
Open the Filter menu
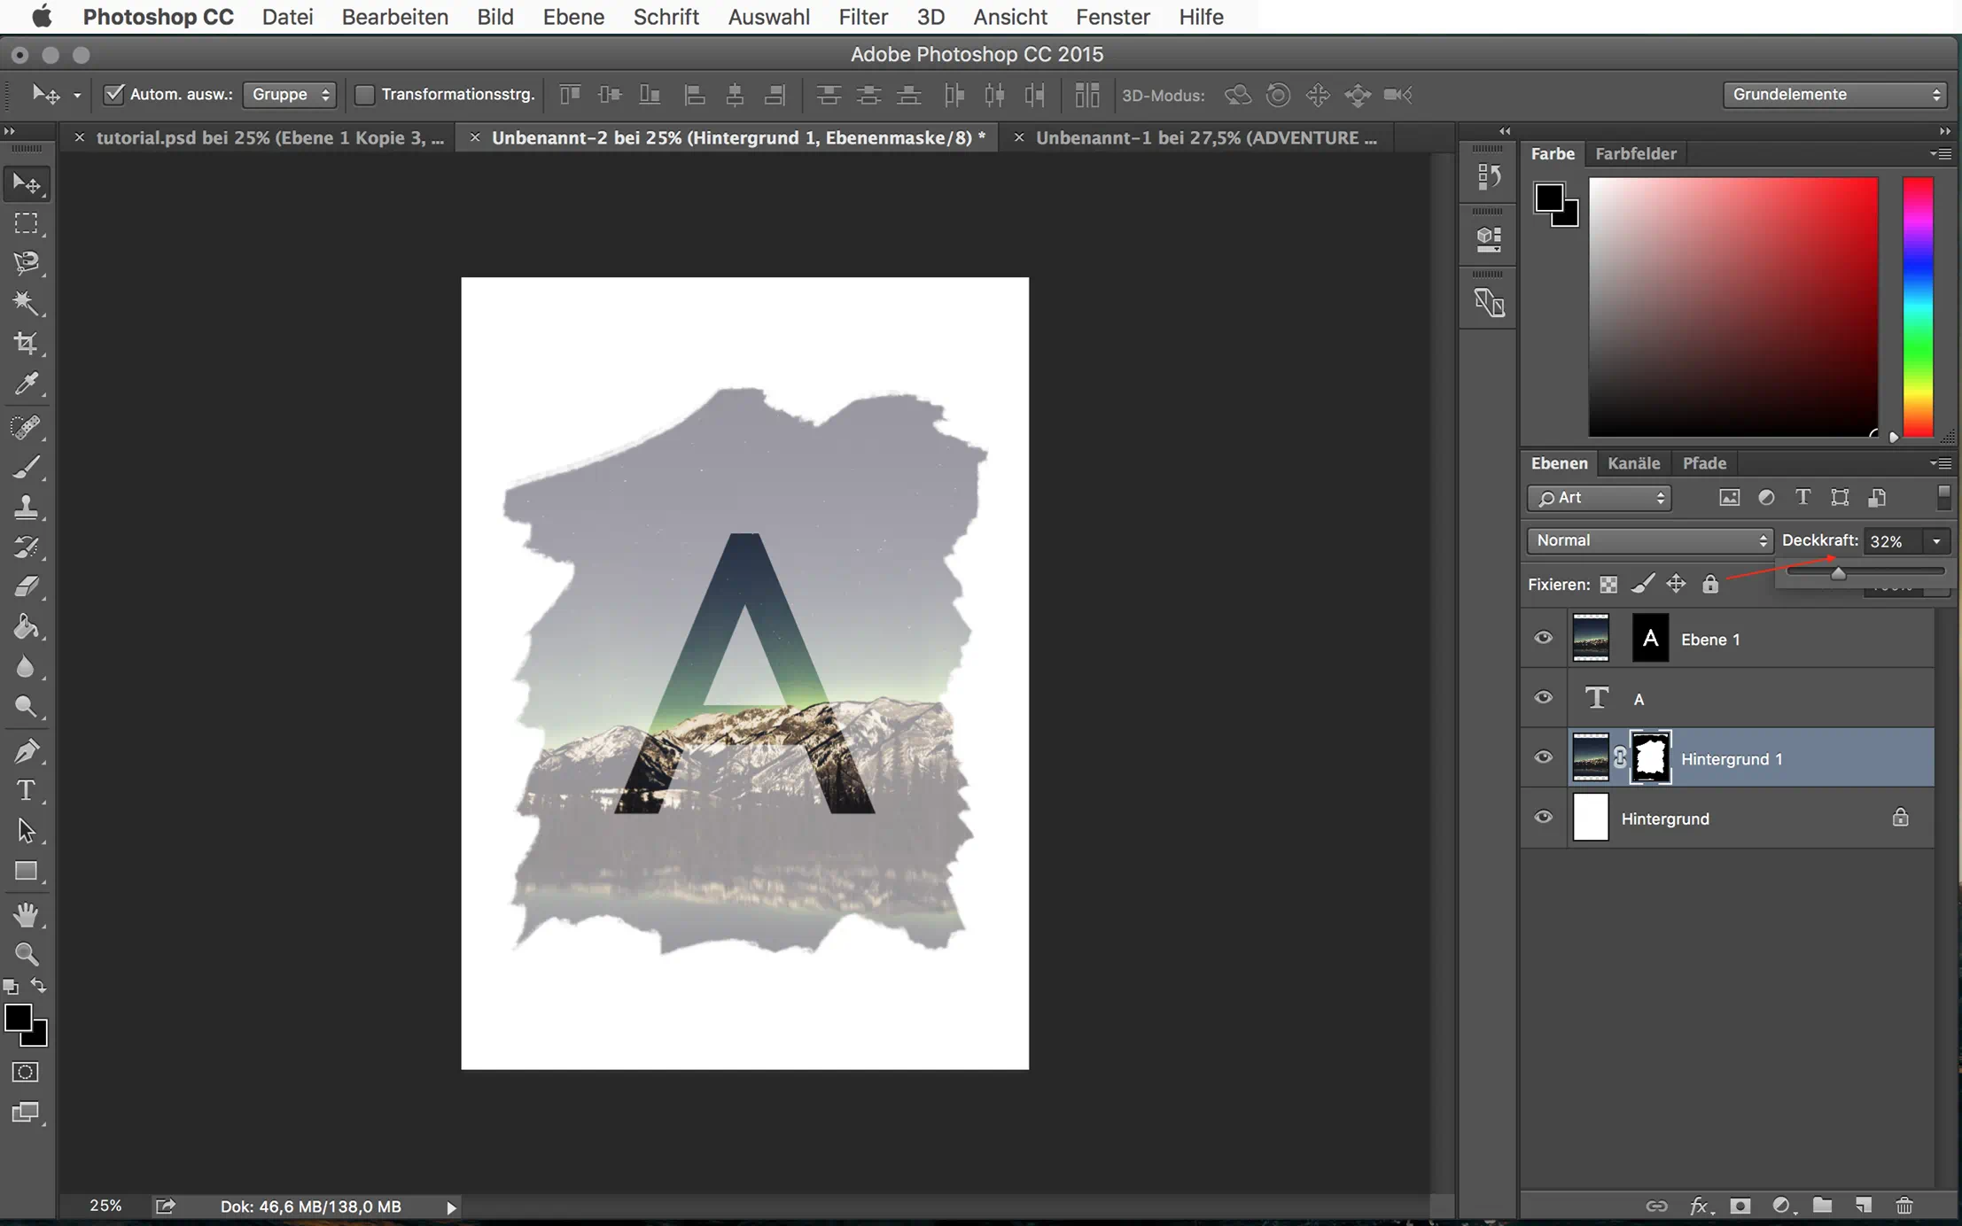click(x=862, y=17)
